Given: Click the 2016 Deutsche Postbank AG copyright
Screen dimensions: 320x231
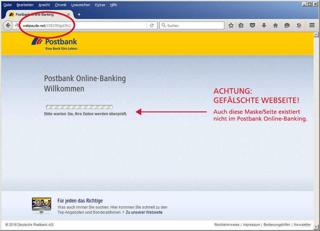Looking at the screenshot, I should tap(29, 225).
